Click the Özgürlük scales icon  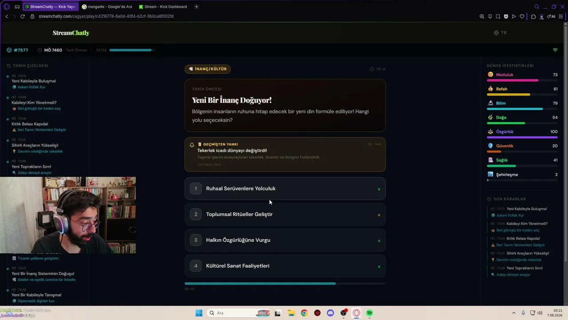point(490,132)
